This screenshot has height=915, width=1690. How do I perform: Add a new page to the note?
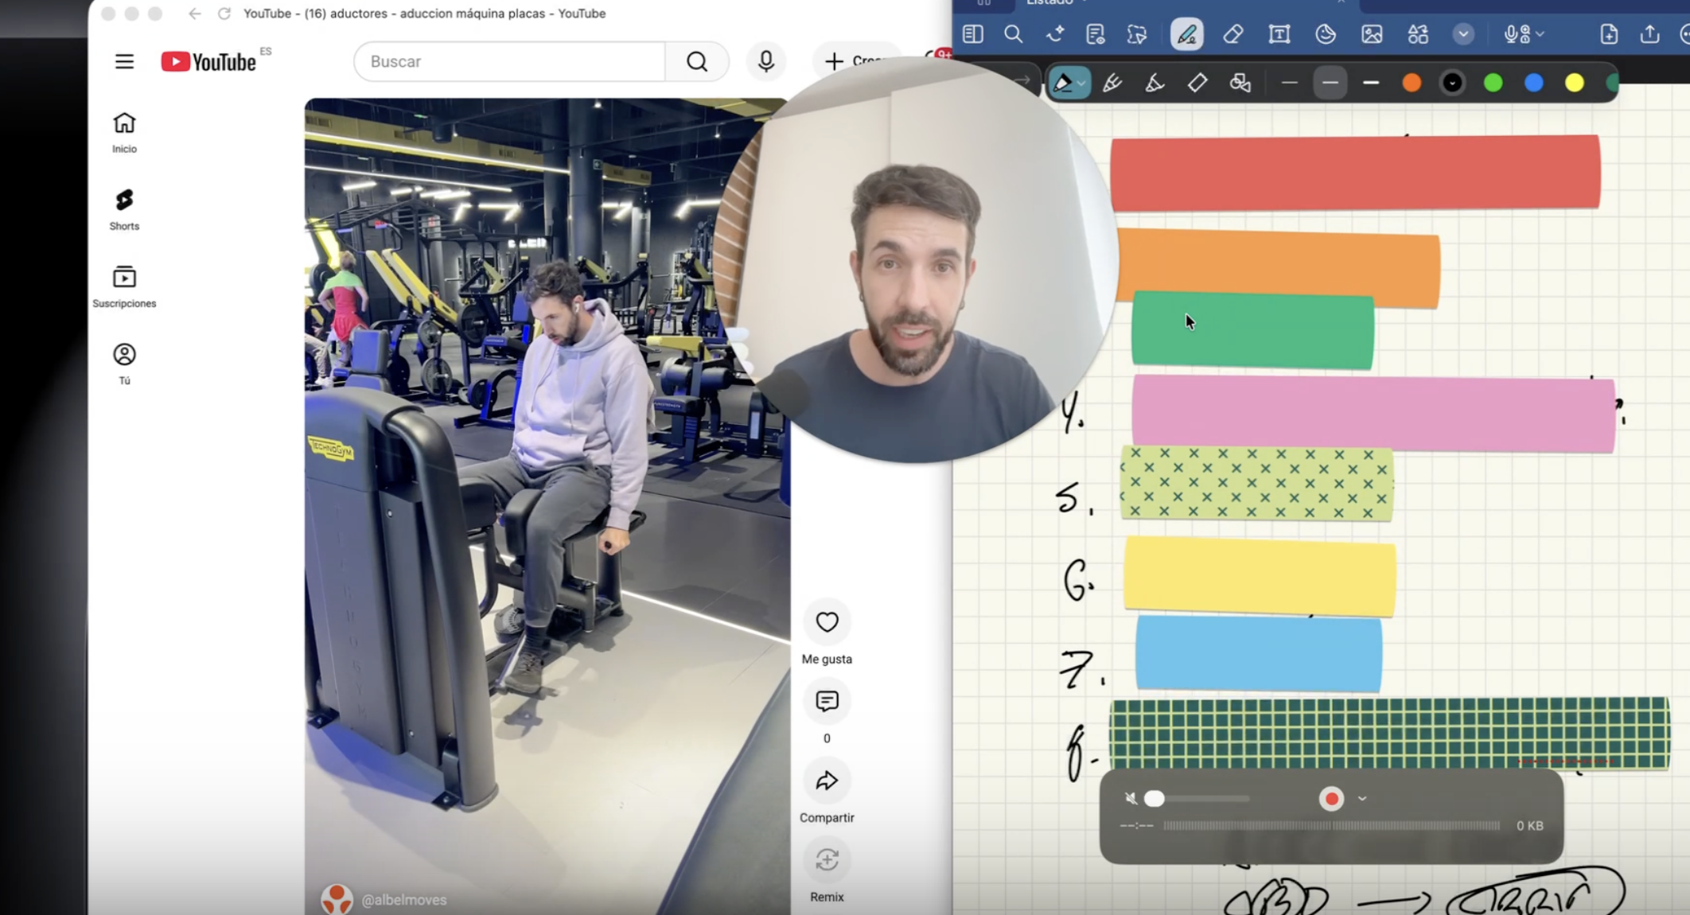coord(1608,34)
